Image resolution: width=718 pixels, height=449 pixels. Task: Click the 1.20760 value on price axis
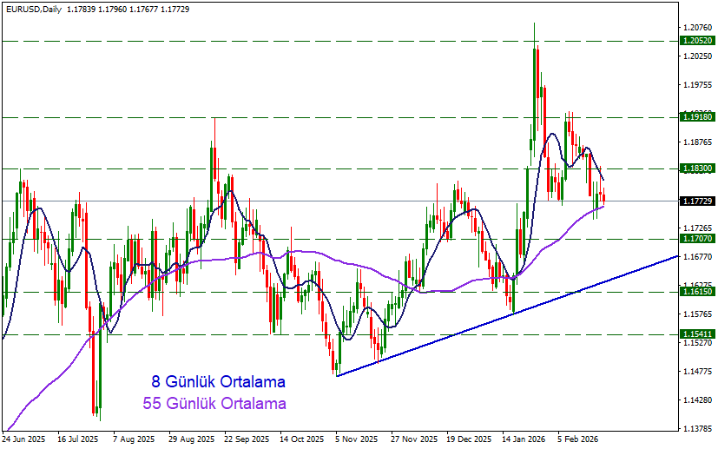click(697, 28)
